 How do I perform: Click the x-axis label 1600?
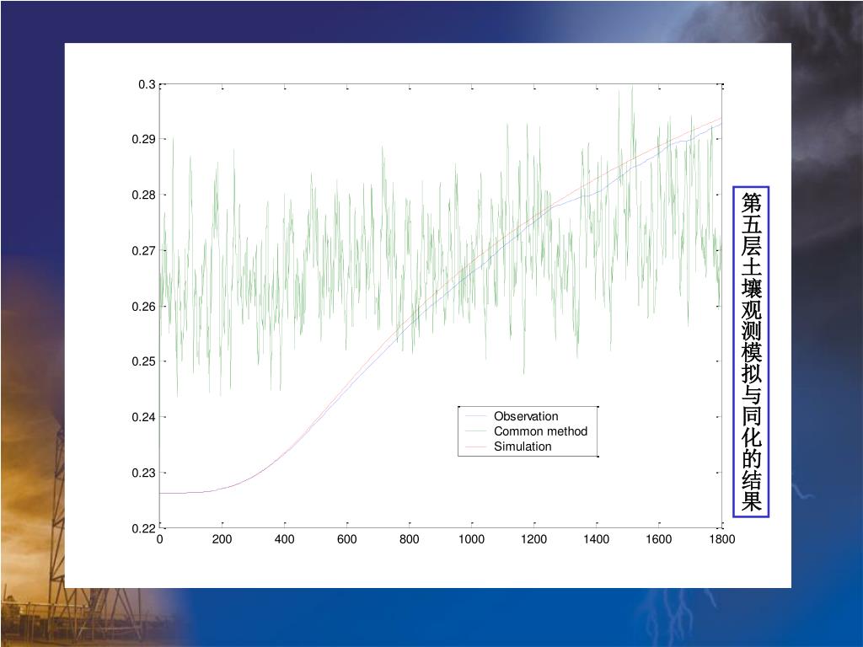coord(659,539)
